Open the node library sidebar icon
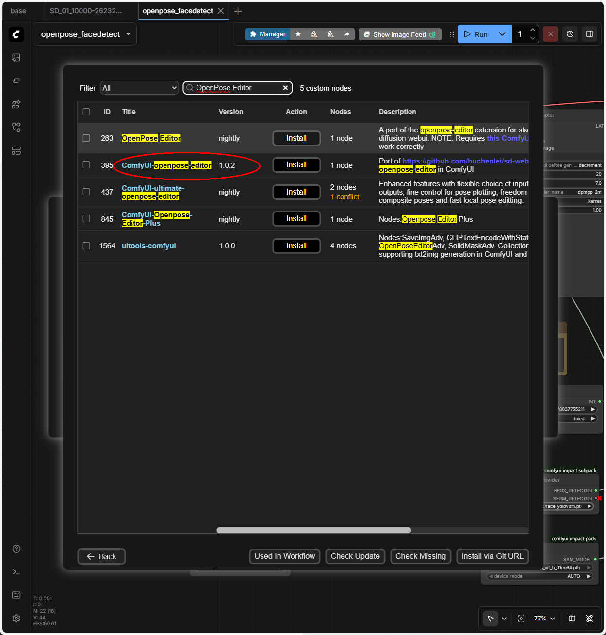Screen dimensions: 606x635 click(16, 104)
